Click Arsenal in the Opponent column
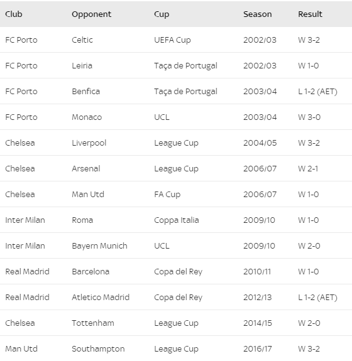 (x=85, y=169)
